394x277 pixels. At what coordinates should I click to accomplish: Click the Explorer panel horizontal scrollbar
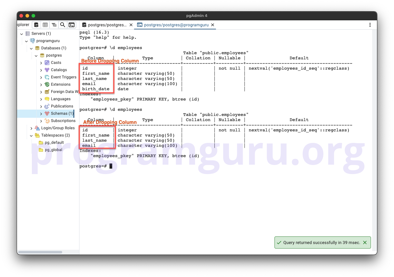pyautogui.click(x=40, y=252)
